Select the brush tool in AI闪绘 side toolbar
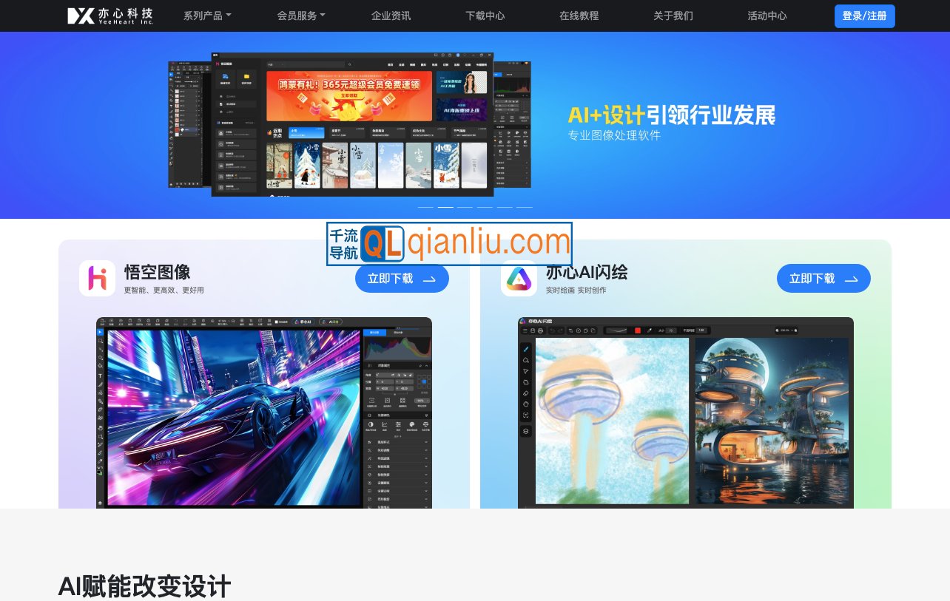This screenshot has width=950, height=601. click(x=526, y=348)
